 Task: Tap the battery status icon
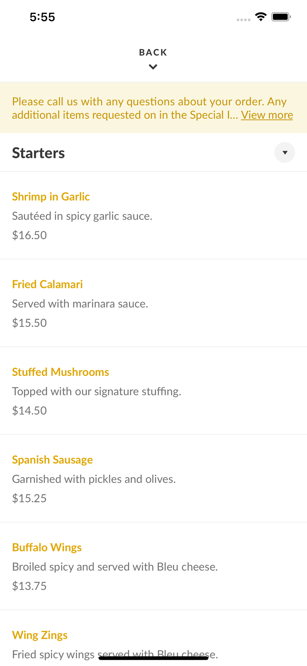pyautogui.click(x=281, y=17)
